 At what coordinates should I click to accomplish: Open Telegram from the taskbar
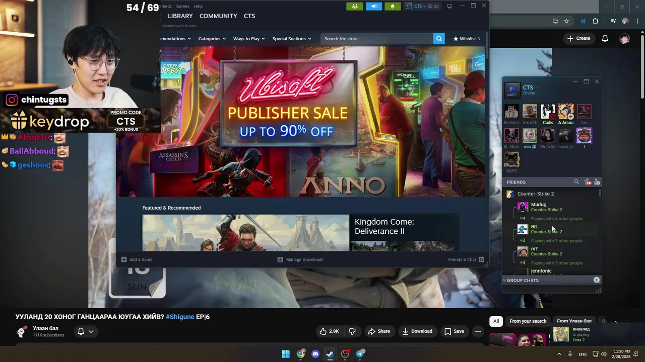pyautogui.click(x=360, y=354)
